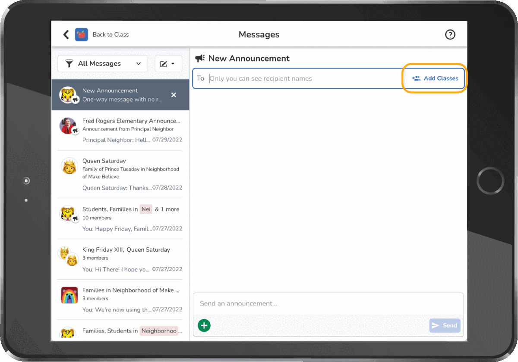Click the Add Classes people icon
Image resolution: width=518 pixels, height=362 pixels.
coord(416,78)
